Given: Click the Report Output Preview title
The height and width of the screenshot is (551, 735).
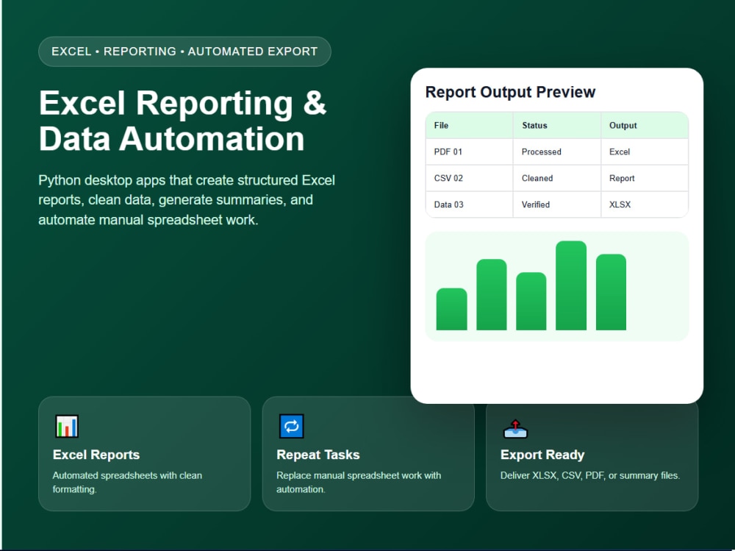Looking at the screenshot, I should 510,92.
